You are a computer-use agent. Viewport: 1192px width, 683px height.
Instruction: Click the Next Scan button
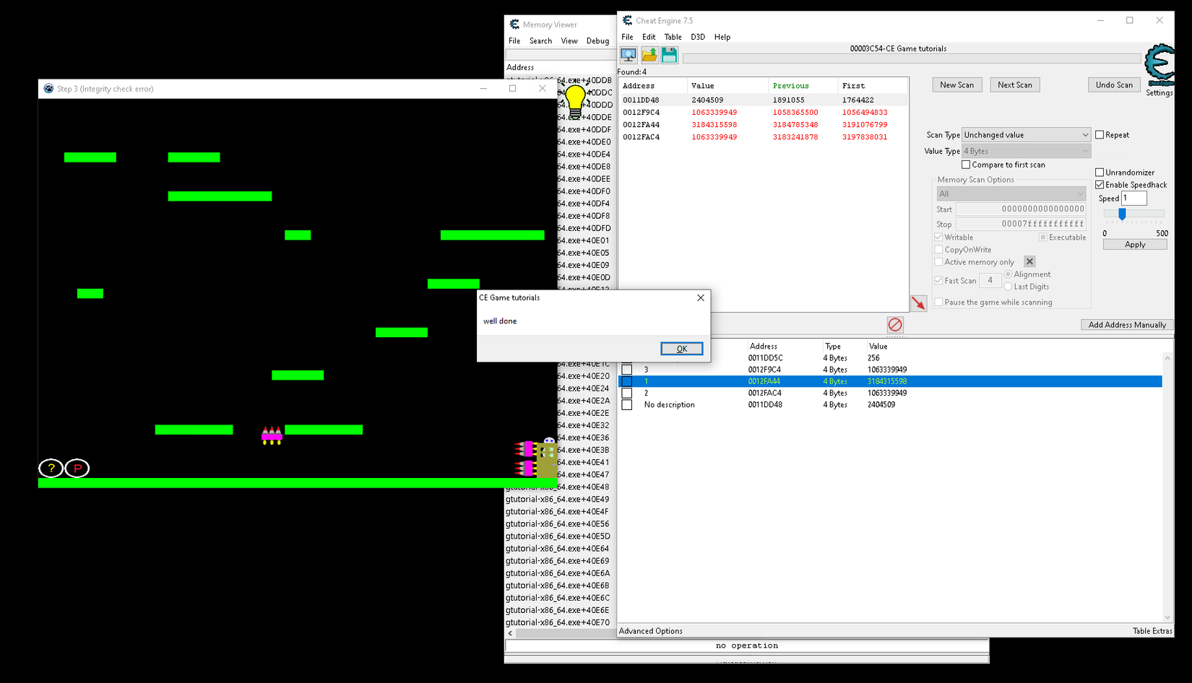coord(1015,85)
